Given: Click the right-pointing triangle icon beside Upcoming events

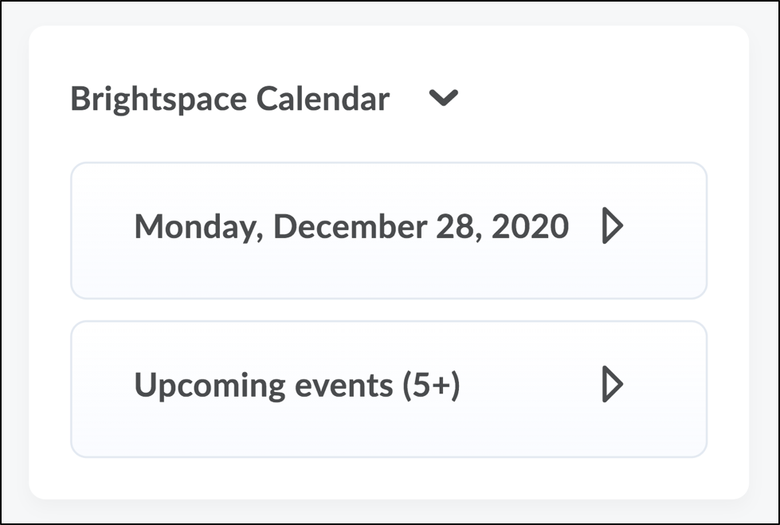Looking at the screenshot, I should pyautogui.click(x=611, y=386).
